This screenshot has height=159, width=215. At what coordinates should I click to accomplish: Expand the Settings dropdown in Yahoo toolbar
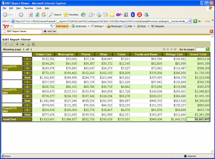pos(103,26)
